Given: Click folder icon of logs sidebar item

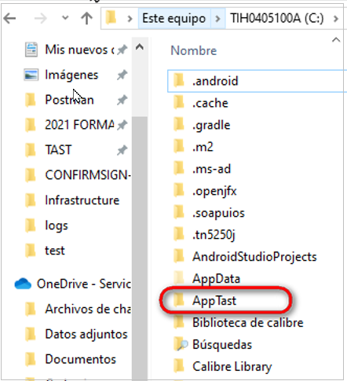Looking at the screenshot, I should [31, 225].
